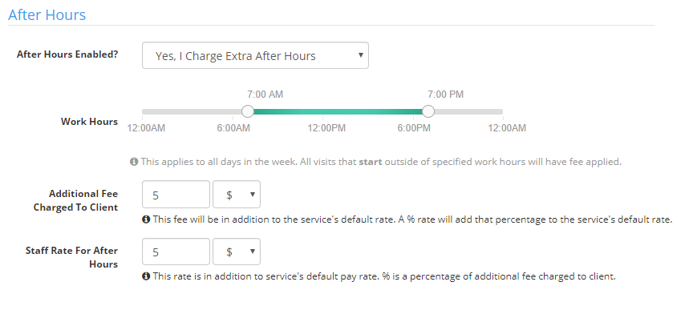Click the 12:00PM slider tick label

pyautogui.click(x=326, y=128)
